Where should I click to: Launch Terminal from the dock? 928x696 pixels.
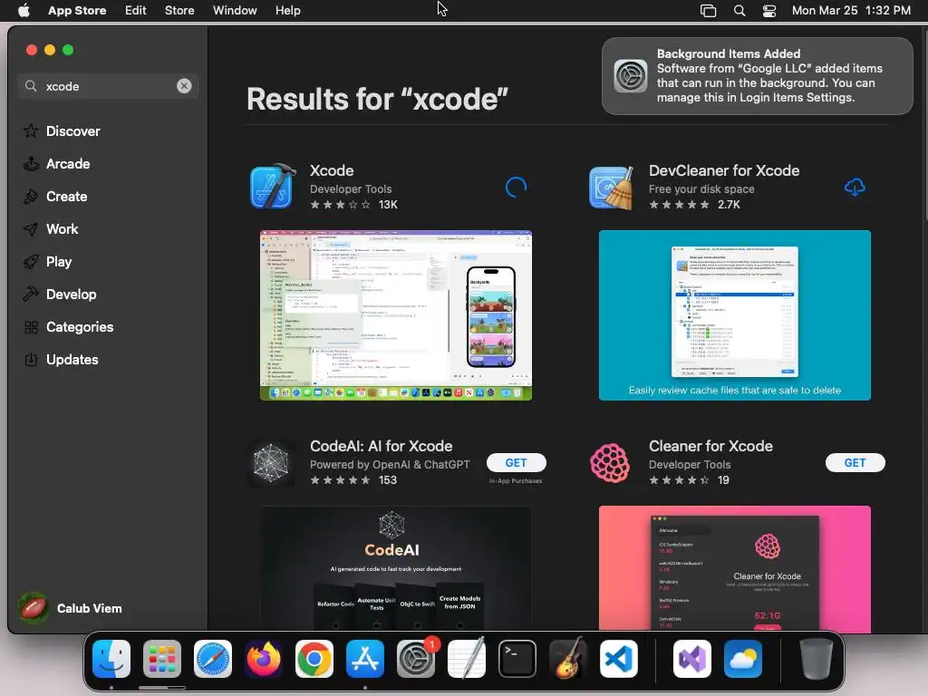pos(517,658)
